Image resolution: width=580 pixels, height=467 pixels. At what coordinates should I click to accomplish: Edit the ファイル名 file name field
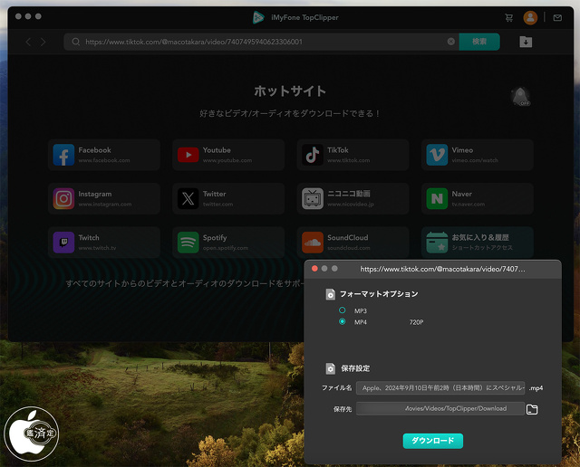tap(440, 388)
